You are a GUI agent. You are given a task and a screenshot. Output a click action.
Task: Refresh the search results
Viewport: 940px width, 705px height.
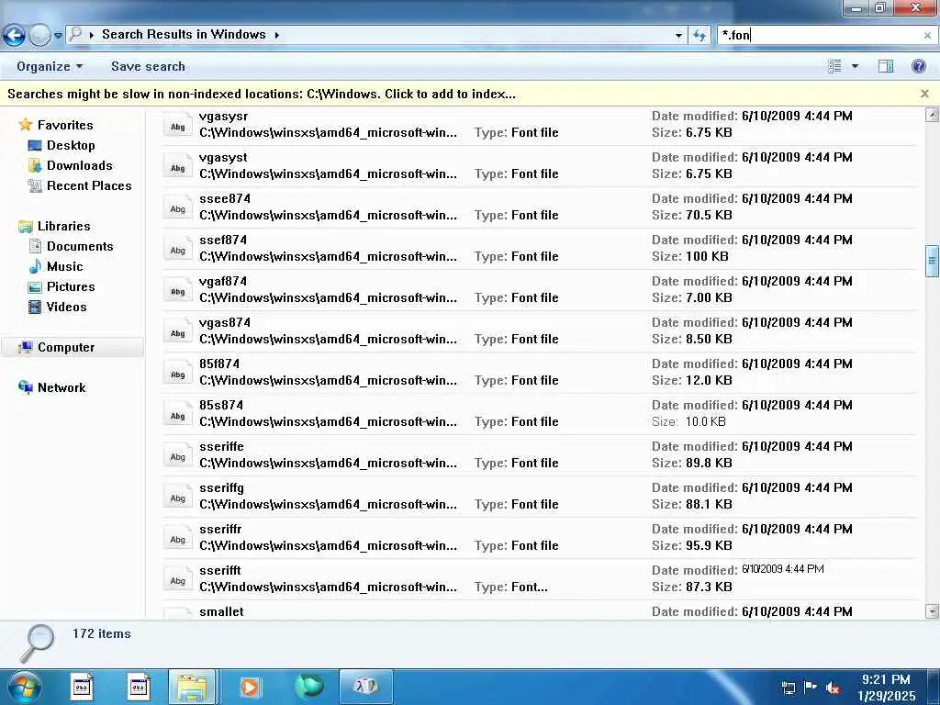click(x=699, y=36)
